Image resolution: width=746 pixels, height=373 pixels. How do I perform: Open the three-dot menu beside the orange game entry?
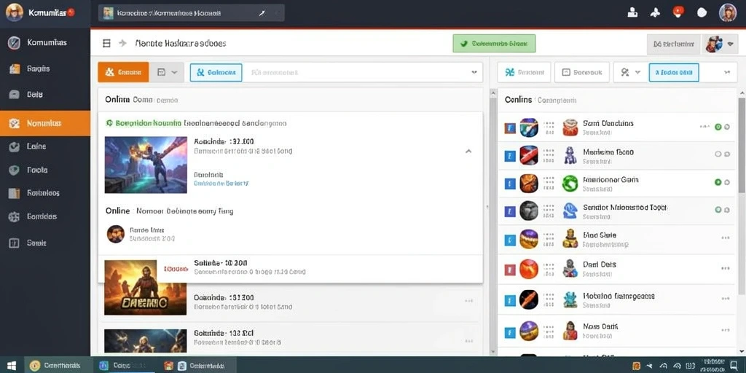click(x=469, y=301)
